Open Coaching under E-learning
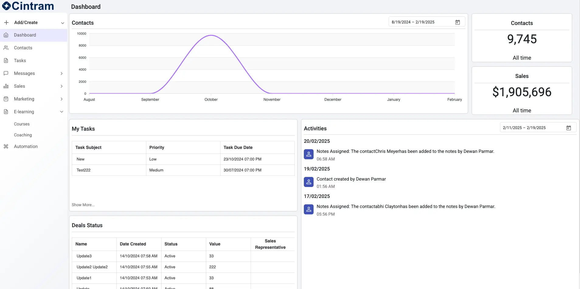Viewport: 580px width, 289px height. point(23,135)
